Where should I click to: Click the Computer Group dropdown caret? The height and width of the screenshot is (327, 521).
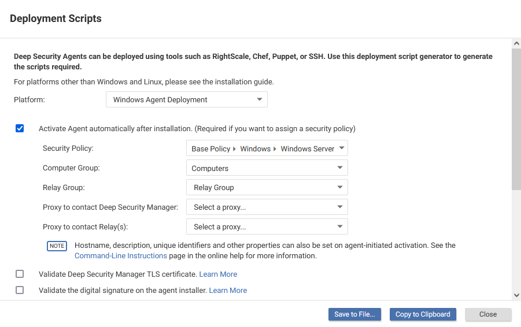point(340,168)
